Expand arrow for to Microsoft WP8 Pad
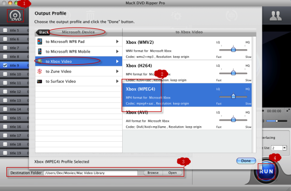Viewport: 291px width, 191px height. coord(117,41)
